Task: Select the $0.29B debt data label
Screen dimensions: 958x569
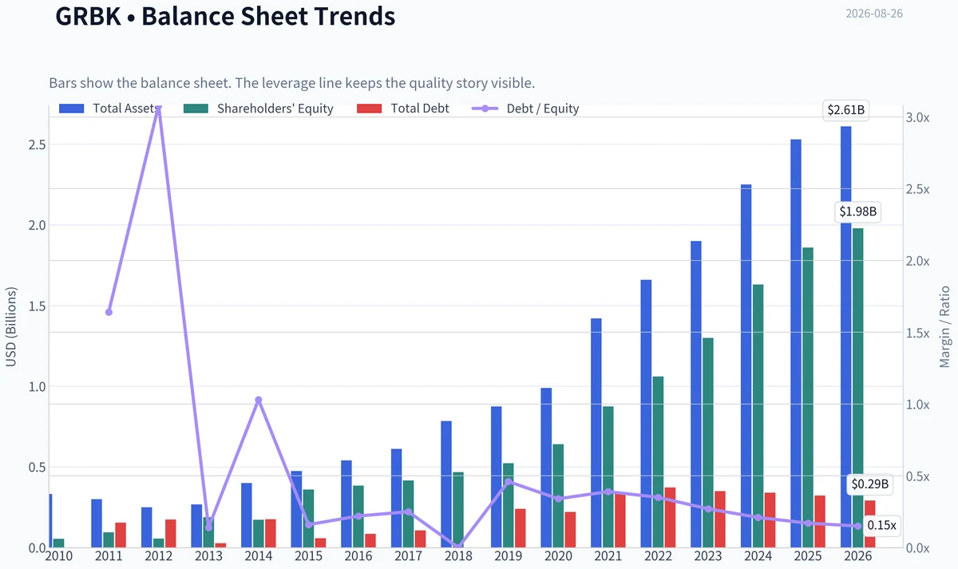Action: [x=869, y=484]
